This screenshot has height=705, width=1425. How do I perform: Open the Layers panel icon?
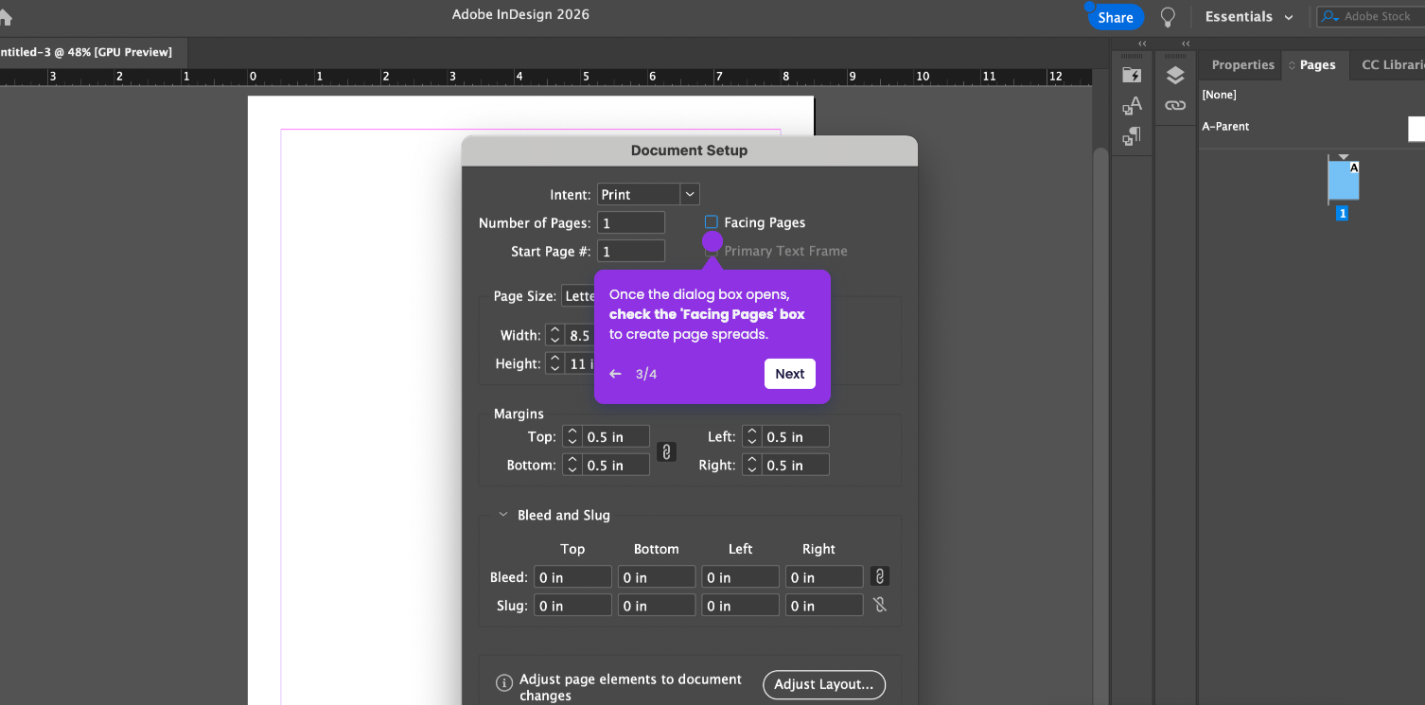pos(1175,75)
